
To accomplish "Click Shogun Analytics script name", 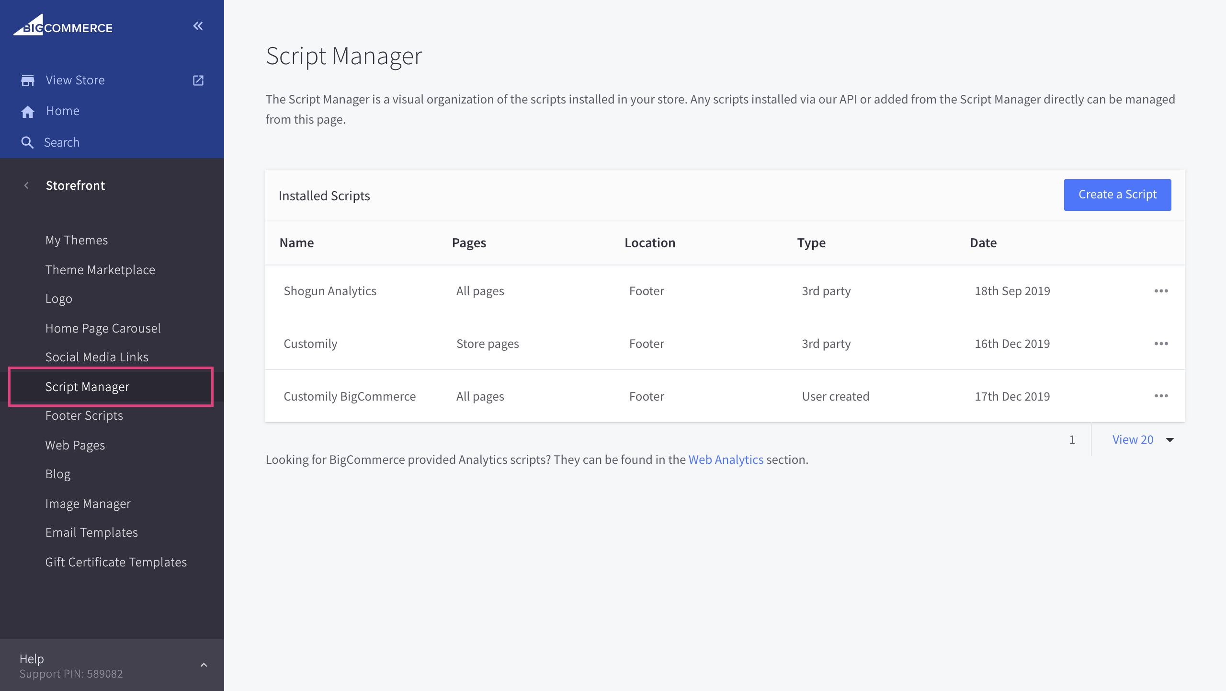I will click(330, 291).
